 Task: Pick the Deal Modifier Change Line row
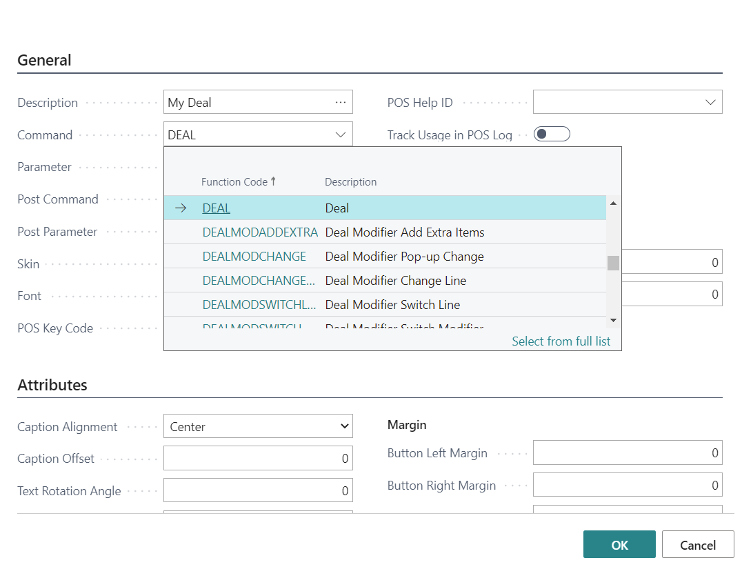click(396, 281)
